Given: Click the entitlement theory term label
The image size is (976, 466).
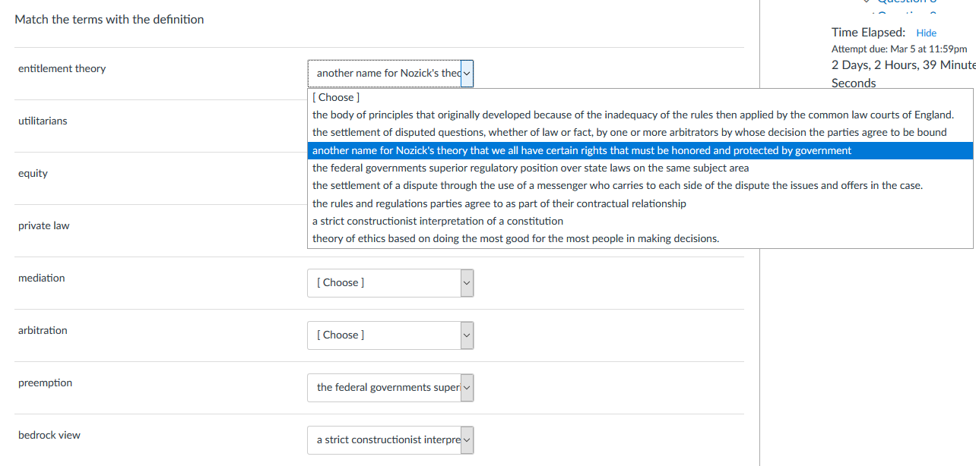Looking at the screenshot, I should 62,68.
